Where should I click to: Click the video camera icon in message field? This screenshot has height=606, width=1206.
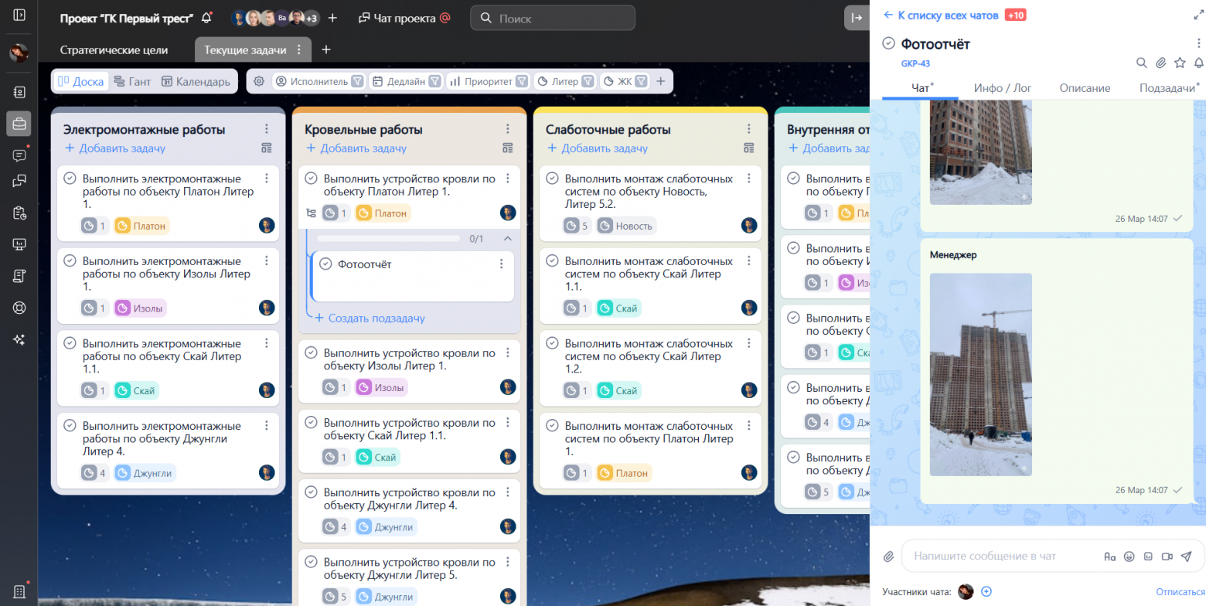(1167, 556)
